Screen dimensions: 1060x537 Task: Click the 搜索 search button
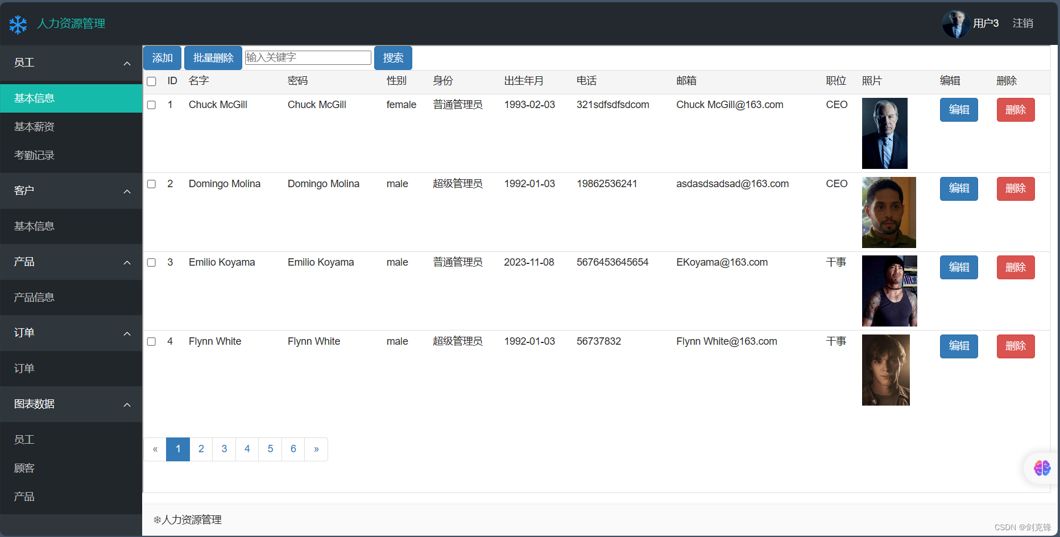(x=393, y=57)
